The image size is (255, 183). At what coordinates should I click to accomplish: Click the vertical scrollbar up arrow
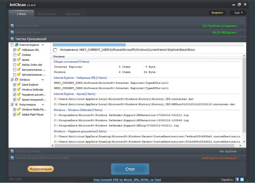pos(244,56)
